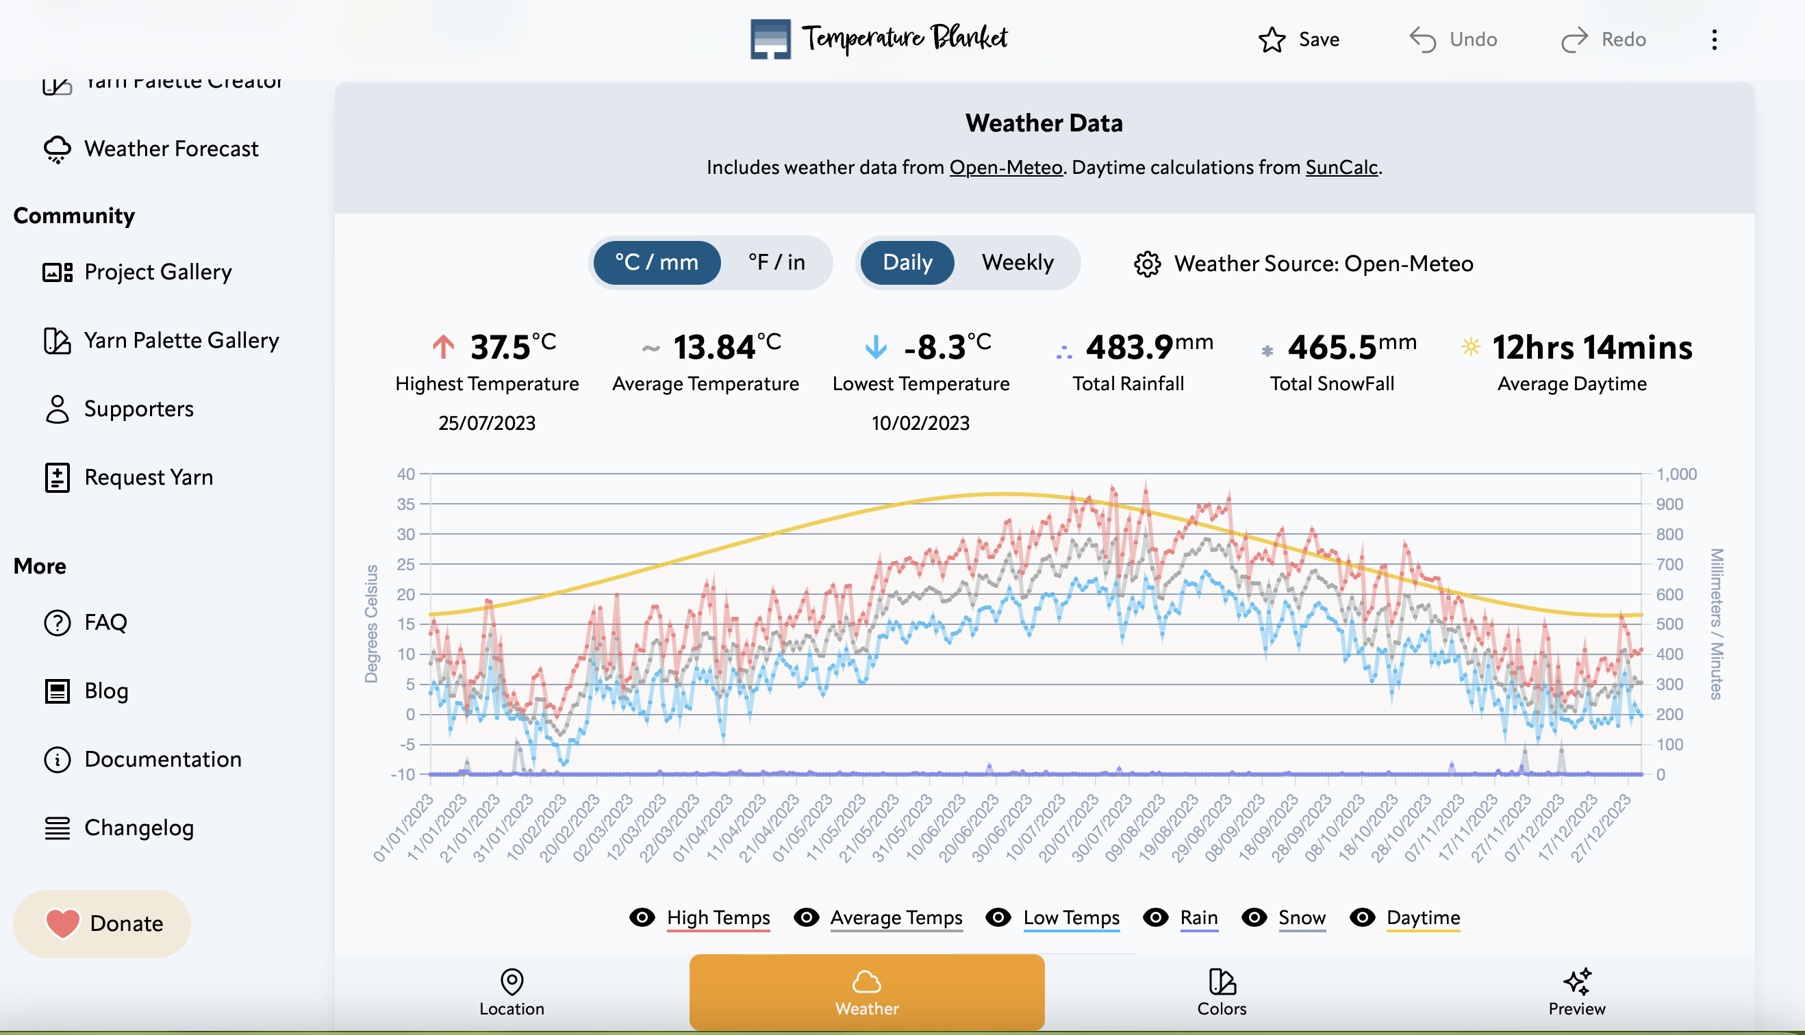Screen dimensions: 1805x1035
Task: Open Temperature Blanket logo home
Action: (879, 38)
